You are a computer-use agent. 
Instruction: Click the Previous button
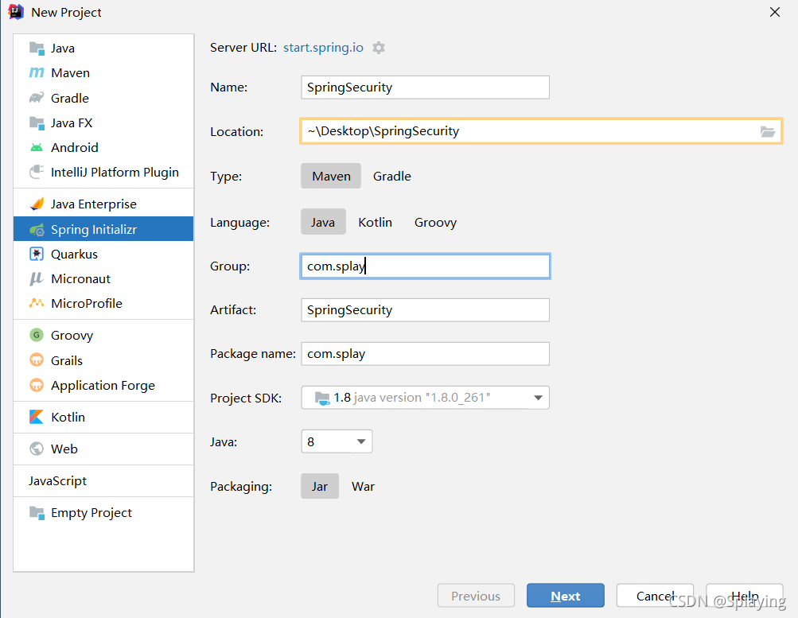tap(476, 596)
